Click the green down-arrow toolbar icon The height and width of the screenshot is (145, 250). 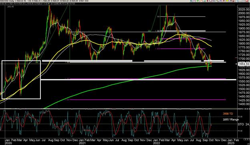(x=198, y=1)
